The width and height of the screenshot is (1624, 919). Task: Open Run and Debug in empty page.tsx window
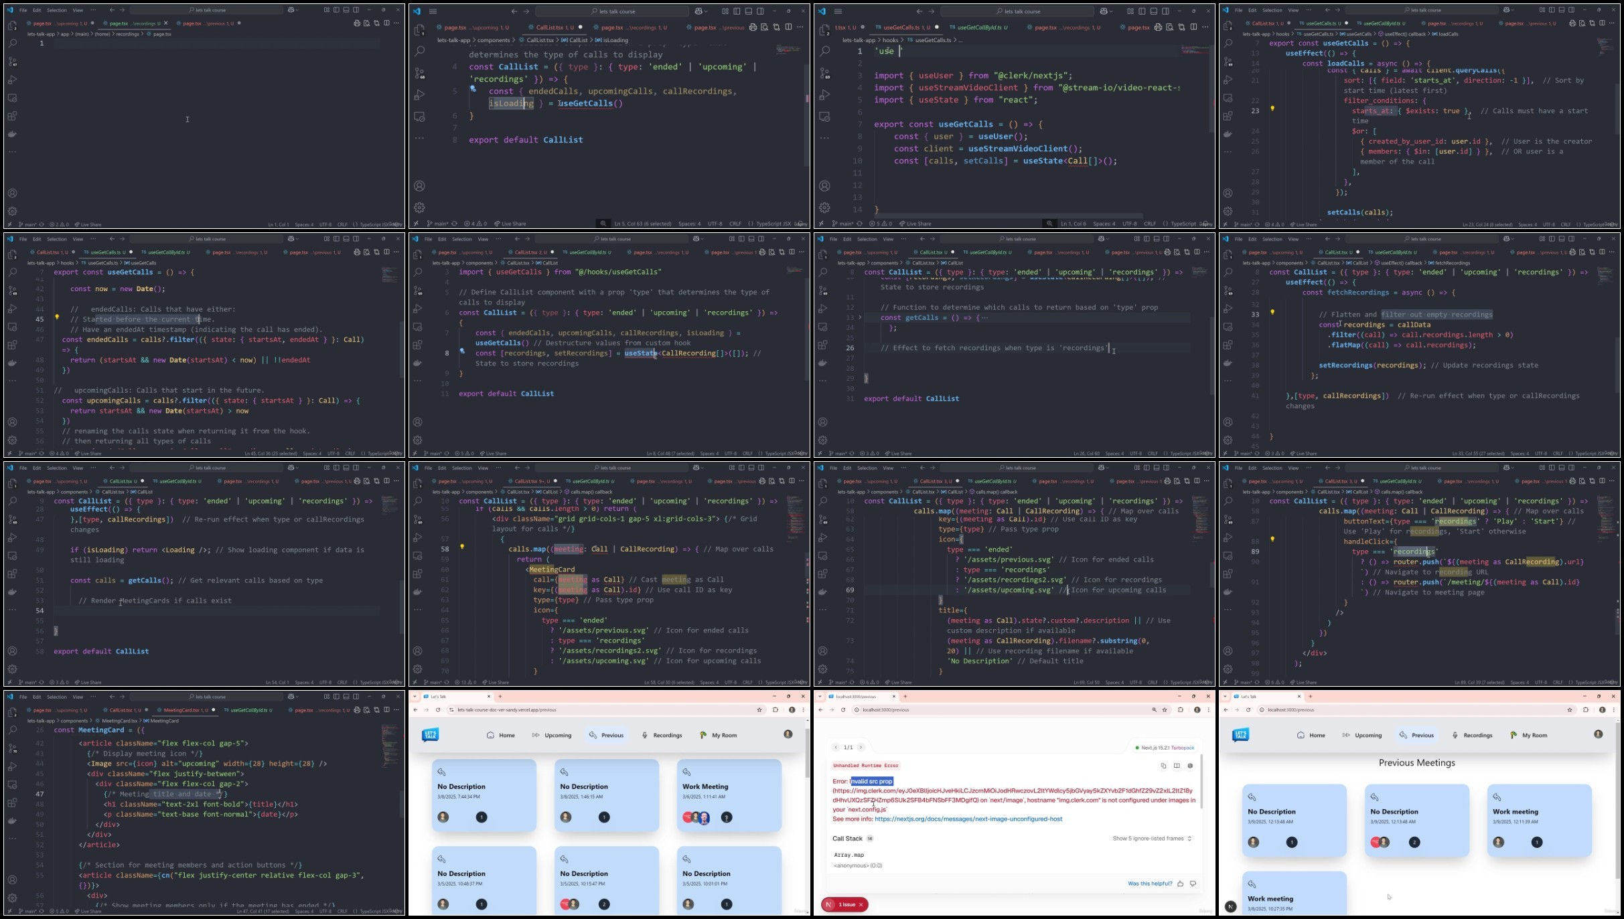[x=12, y=80]
